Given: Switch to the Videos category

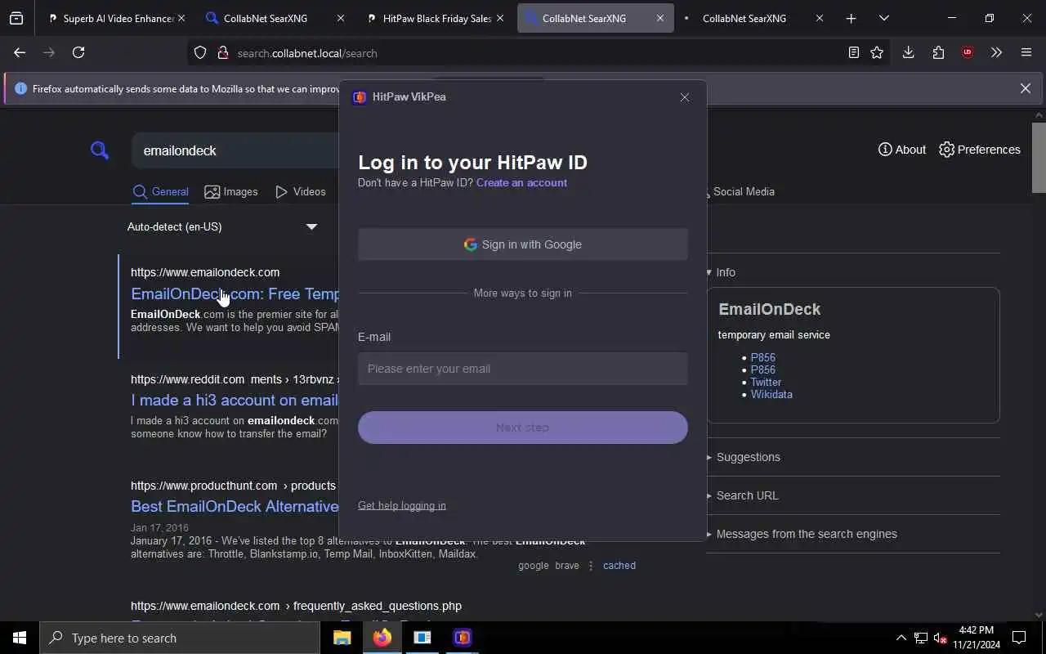Looking at the screenshot, I should (300, 191).
